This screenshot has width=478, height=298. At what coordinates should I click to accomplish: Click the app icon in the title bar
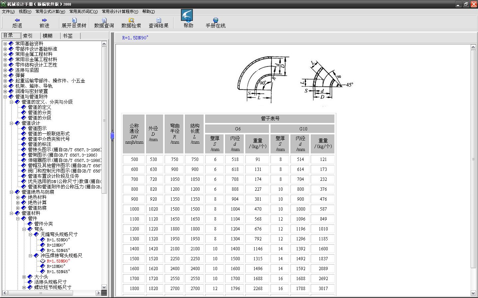[3, 4]
